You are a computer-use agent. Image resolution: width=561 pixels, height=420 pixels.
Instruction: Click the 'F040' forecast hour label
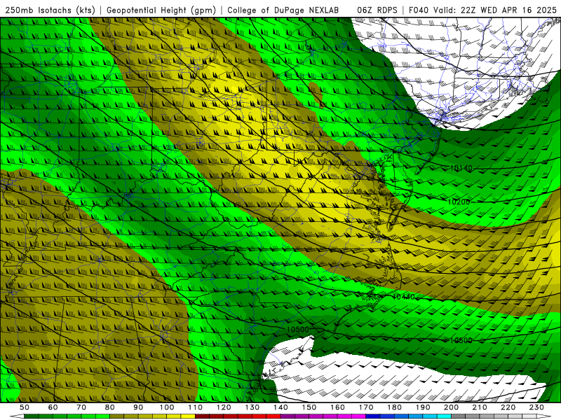pyautogui.click(x=419, y=10)
